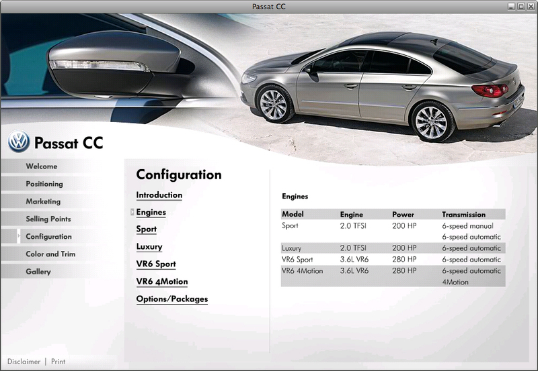Maximize the Passat CC window
Viewport: 538px width, 371px height.
coord(521,6)
